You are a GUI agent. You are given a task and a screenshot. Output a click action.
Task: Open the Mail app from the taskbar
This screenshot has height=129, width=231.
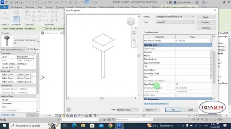click(x=101, y=125)
